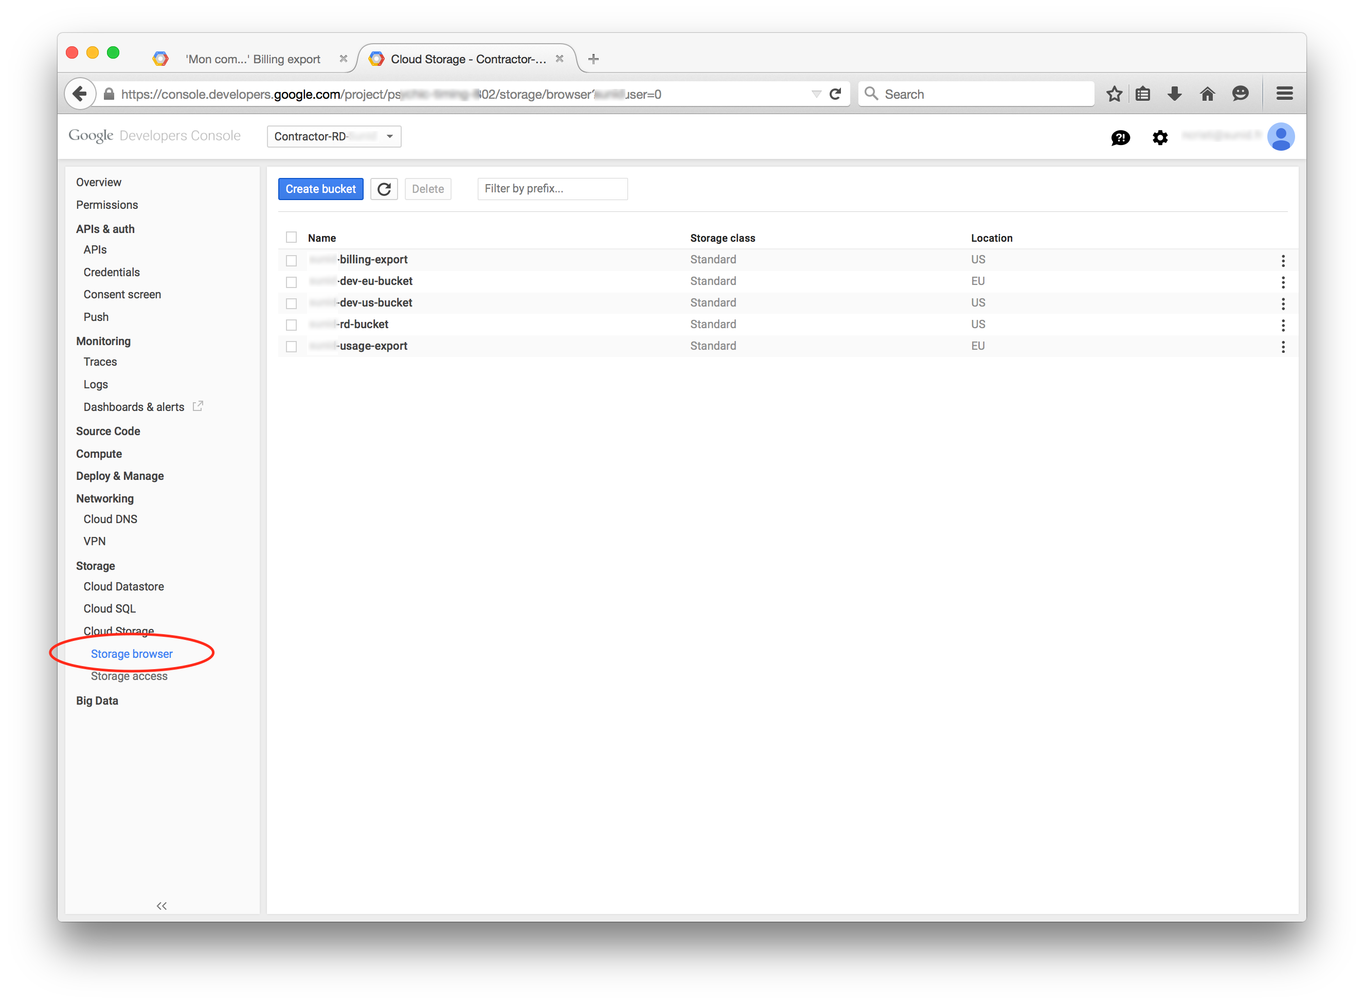Expand the APIs & auth section
The width and height of the screenshot is (1364, 1004).
pos(105,229)
